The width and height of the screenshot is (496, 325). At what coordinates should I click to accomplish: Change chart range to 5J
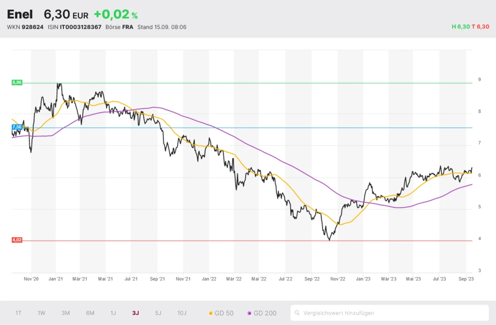pos(158,313)
